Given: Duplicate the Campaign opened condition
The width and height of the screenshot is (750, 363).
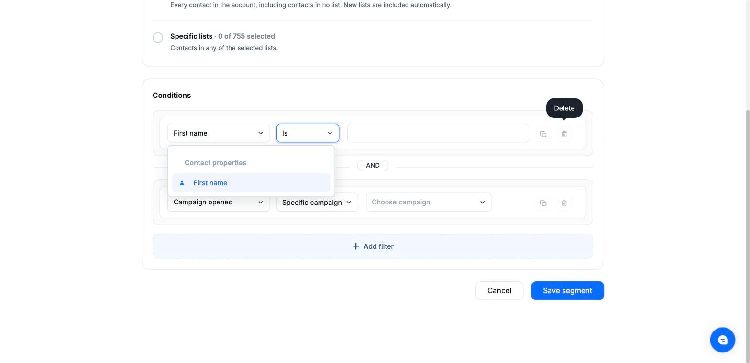Looking at the screenshot, I should [x=543, y=203].
